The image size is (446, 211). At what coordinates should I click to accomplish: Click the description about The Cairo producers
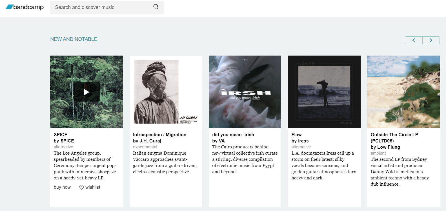coord(245,159)
